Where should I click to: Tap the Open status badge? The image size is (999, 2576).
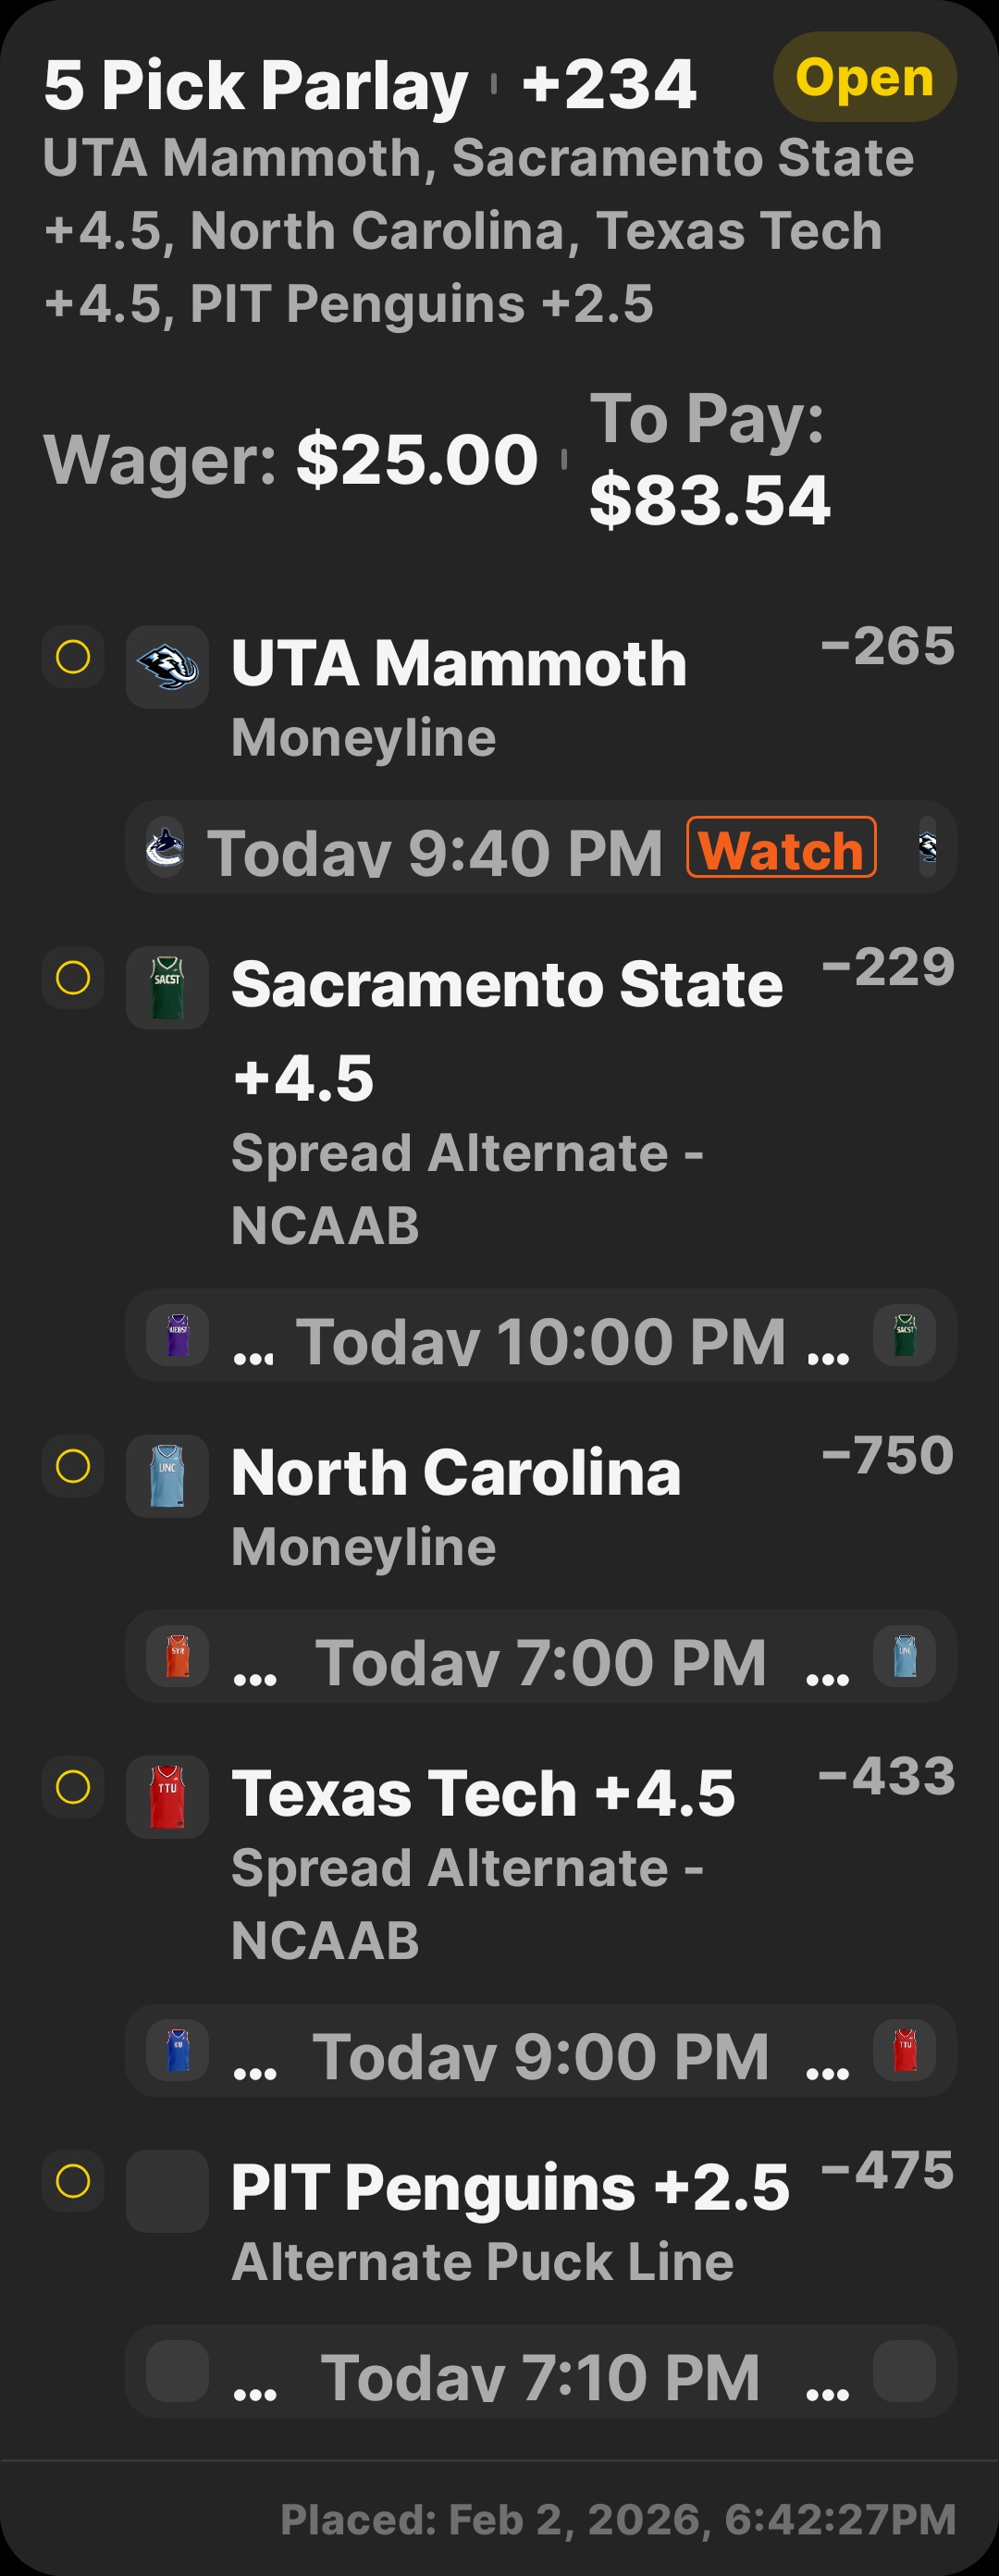(864, 77)
